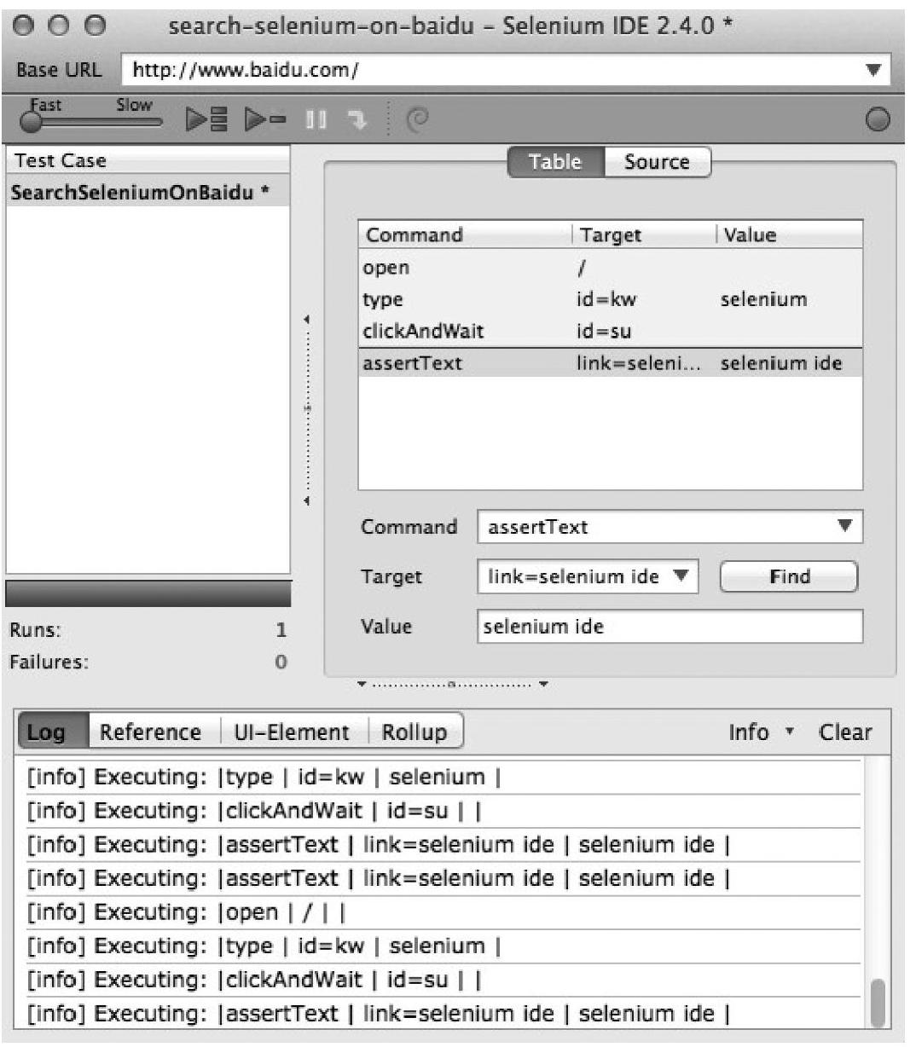Clear the log output
Viewport: 916px width, 1047px height.
point(844,732)
